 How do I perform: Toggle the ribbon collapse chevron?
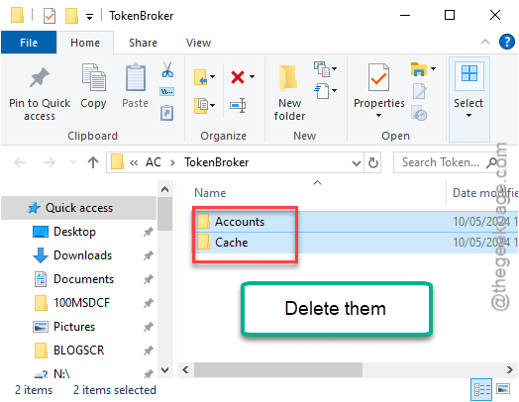(x=485, y=42)
